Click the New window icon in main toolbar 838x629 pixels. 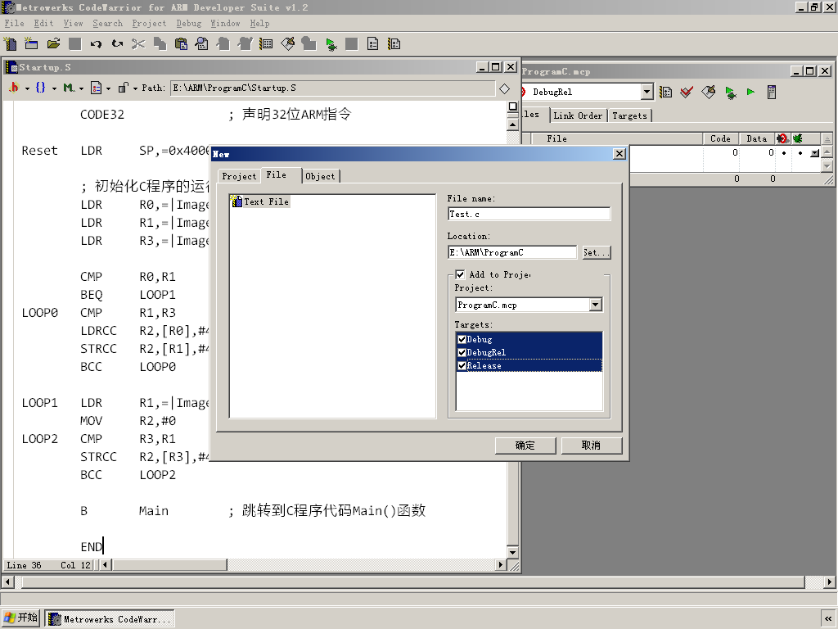click(32, 44)
